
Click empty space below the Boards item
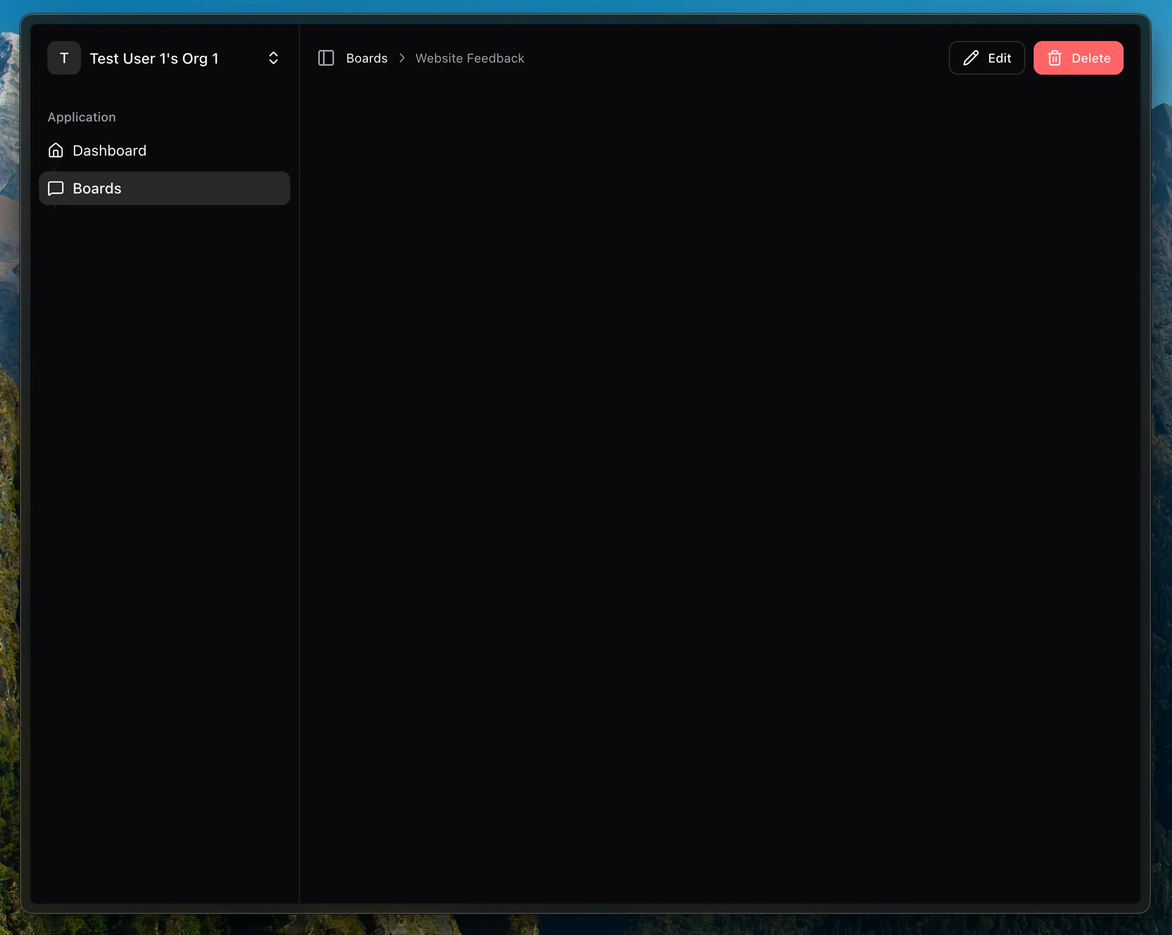pyautogui.click(x=163, y=489)
